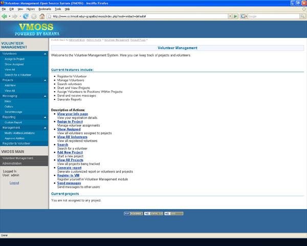
Task: Click Modify Abilities/Limitations in sidebar
Action: [19, 133]
